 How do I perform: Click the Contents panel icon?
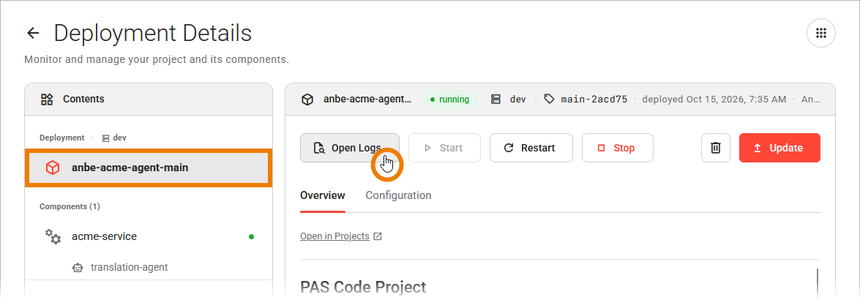[x=47, y=100]
